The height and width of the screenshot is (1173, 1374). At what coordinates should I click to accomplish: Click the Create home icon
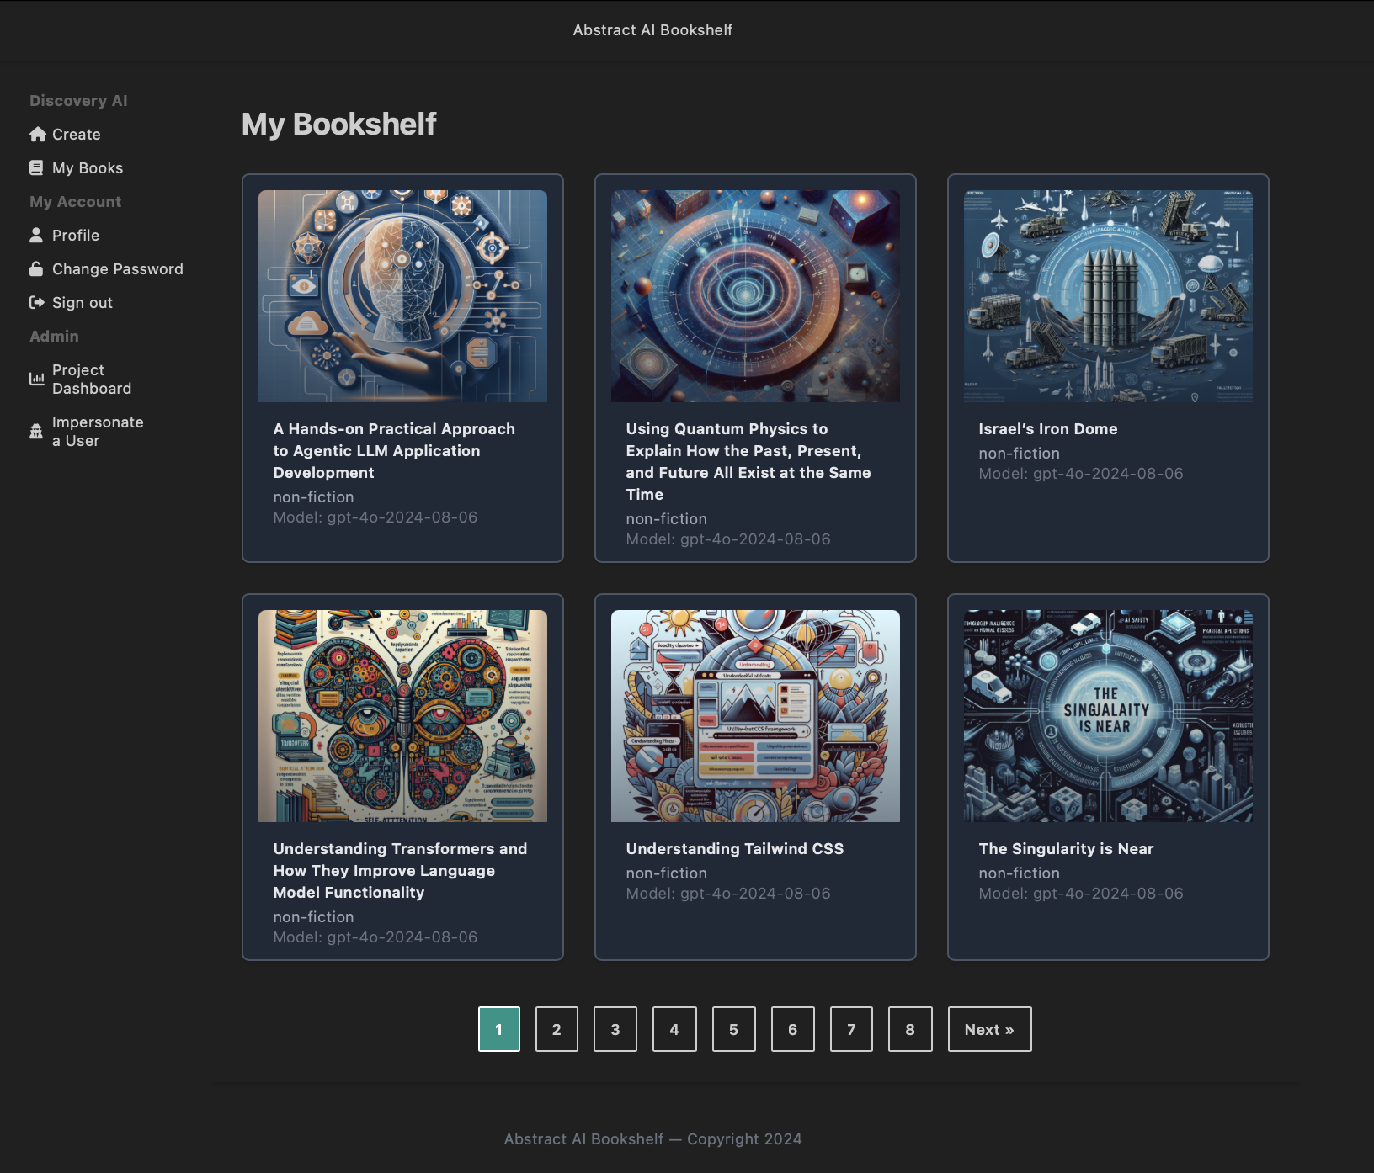click(37, 135)
